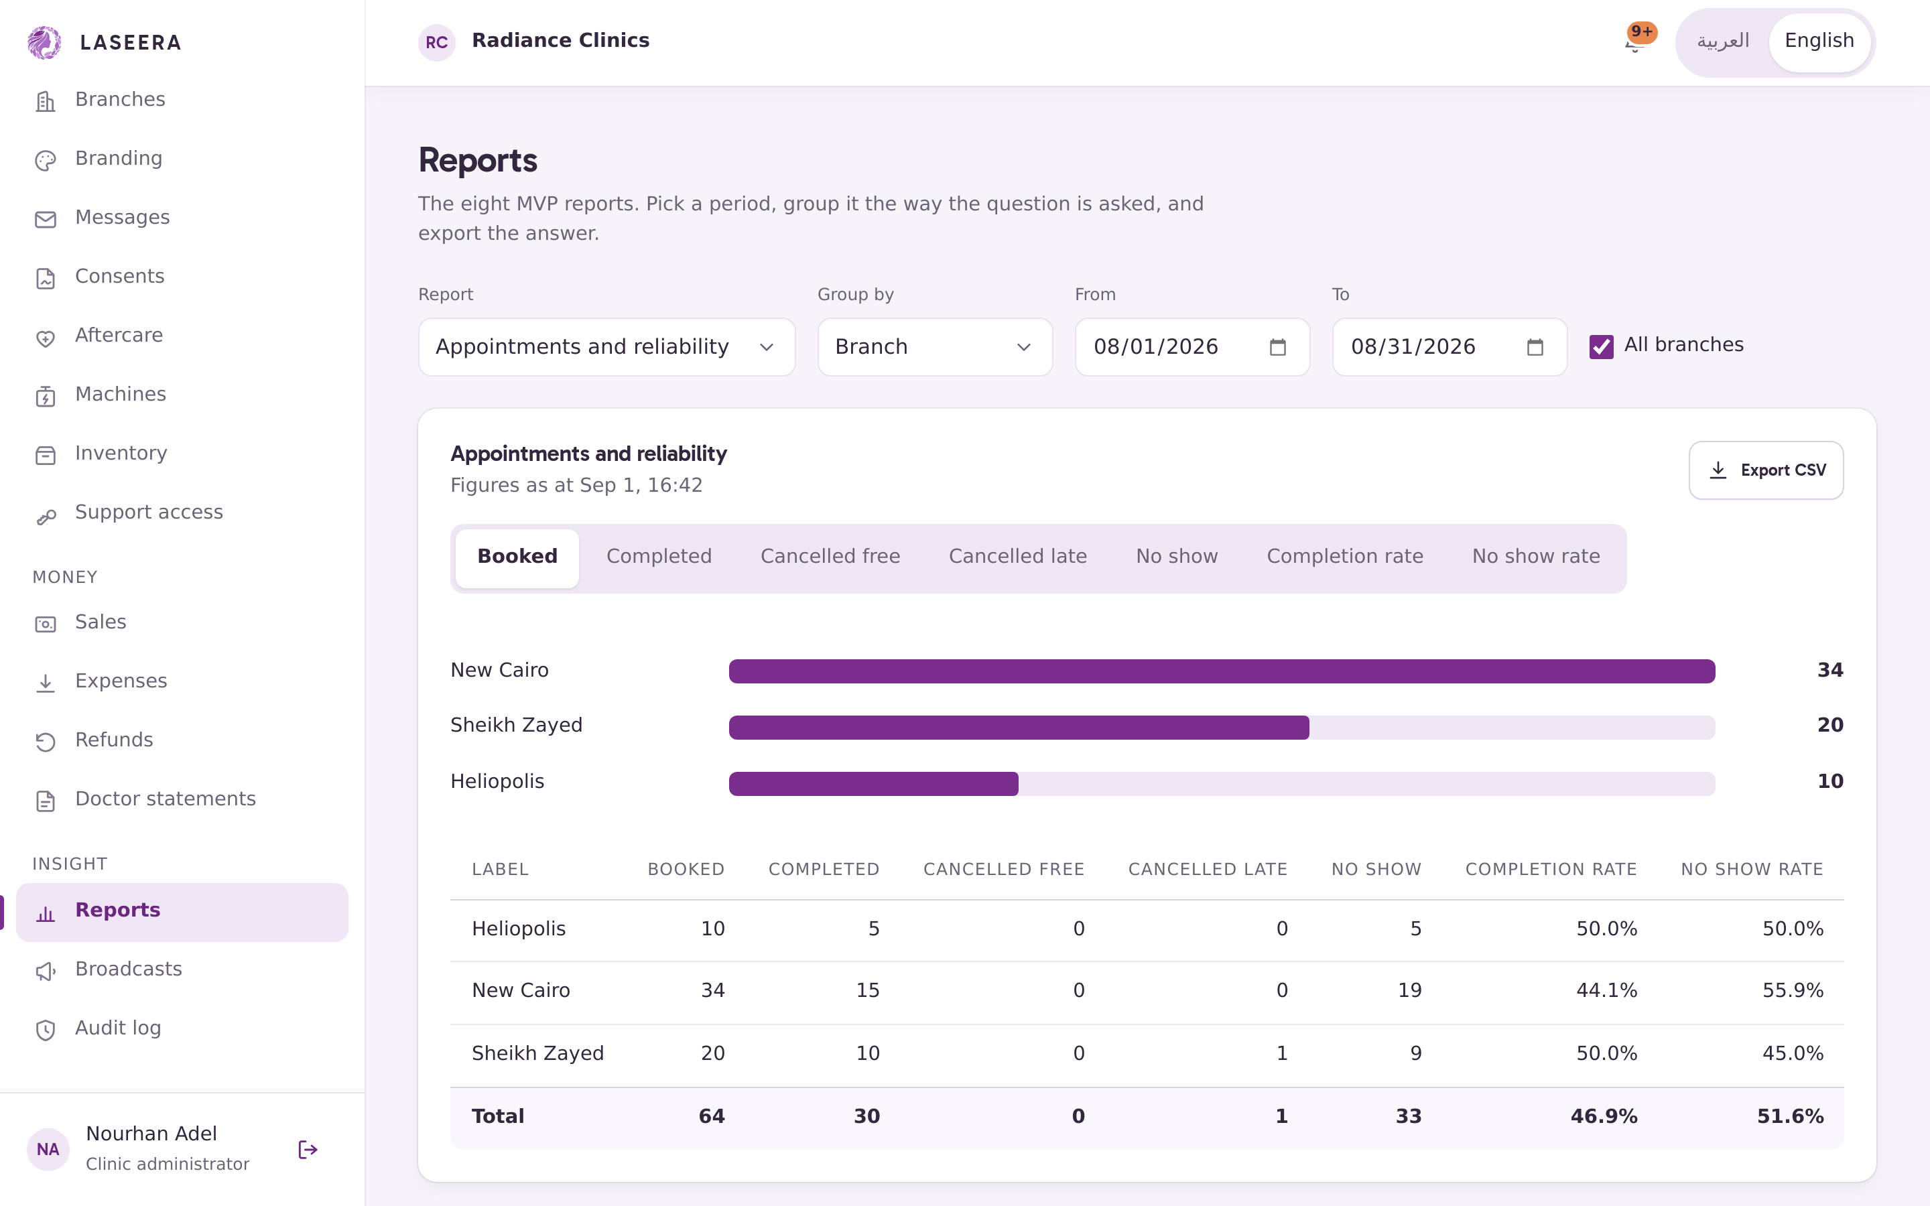Open calendar picker in To date field
1930x1206 pixels.
(x=1535, y=347)
